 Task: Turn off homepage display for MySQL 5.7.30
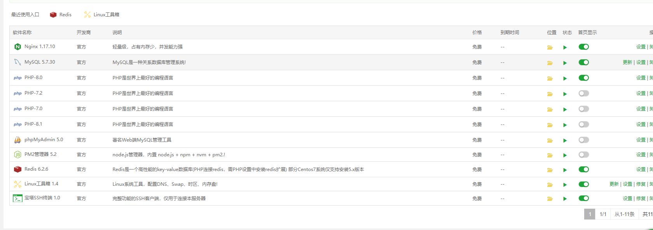coord(584,62)
